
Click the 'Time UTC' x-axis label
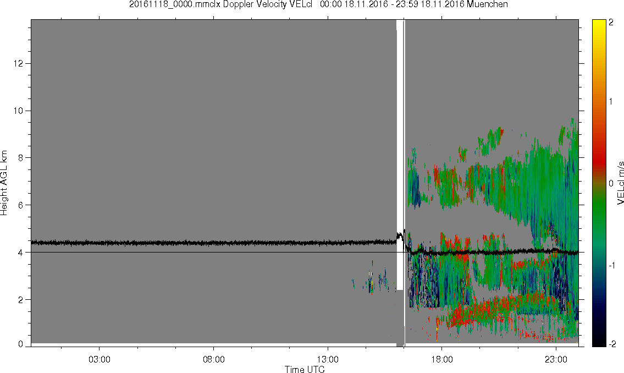305,369
